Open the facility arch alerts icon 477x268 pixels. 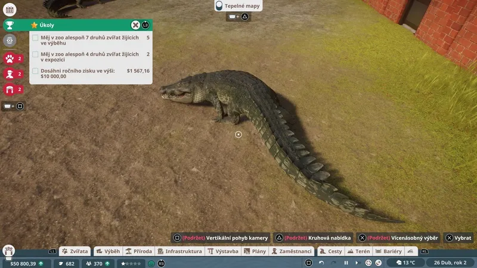coord(10,90)
